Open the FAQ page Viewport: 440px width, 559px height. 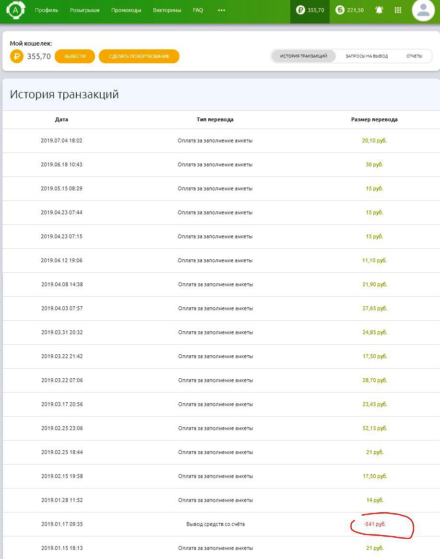pyautogui.click(x=198, y=10)
